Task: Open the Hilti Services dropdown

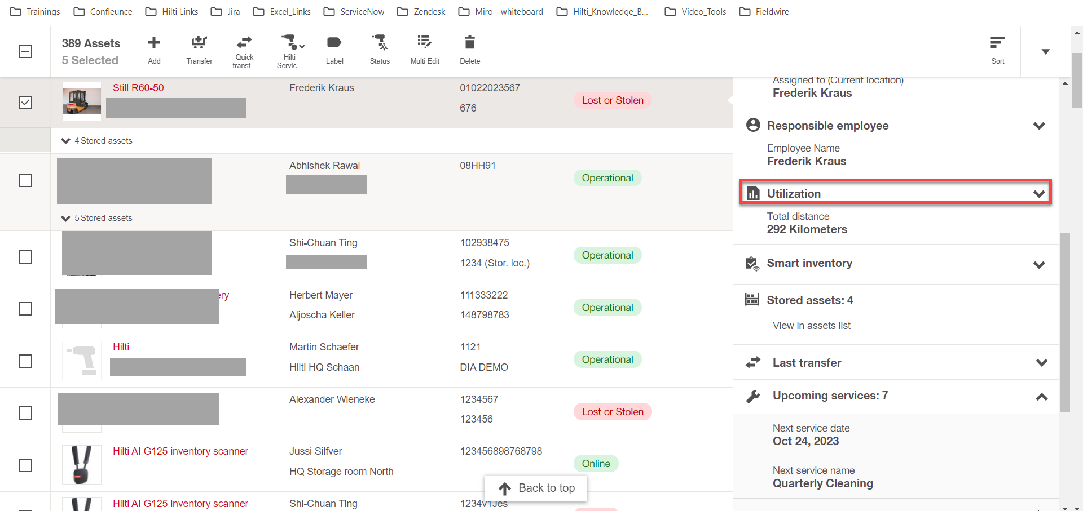Action: pos(292,51)
